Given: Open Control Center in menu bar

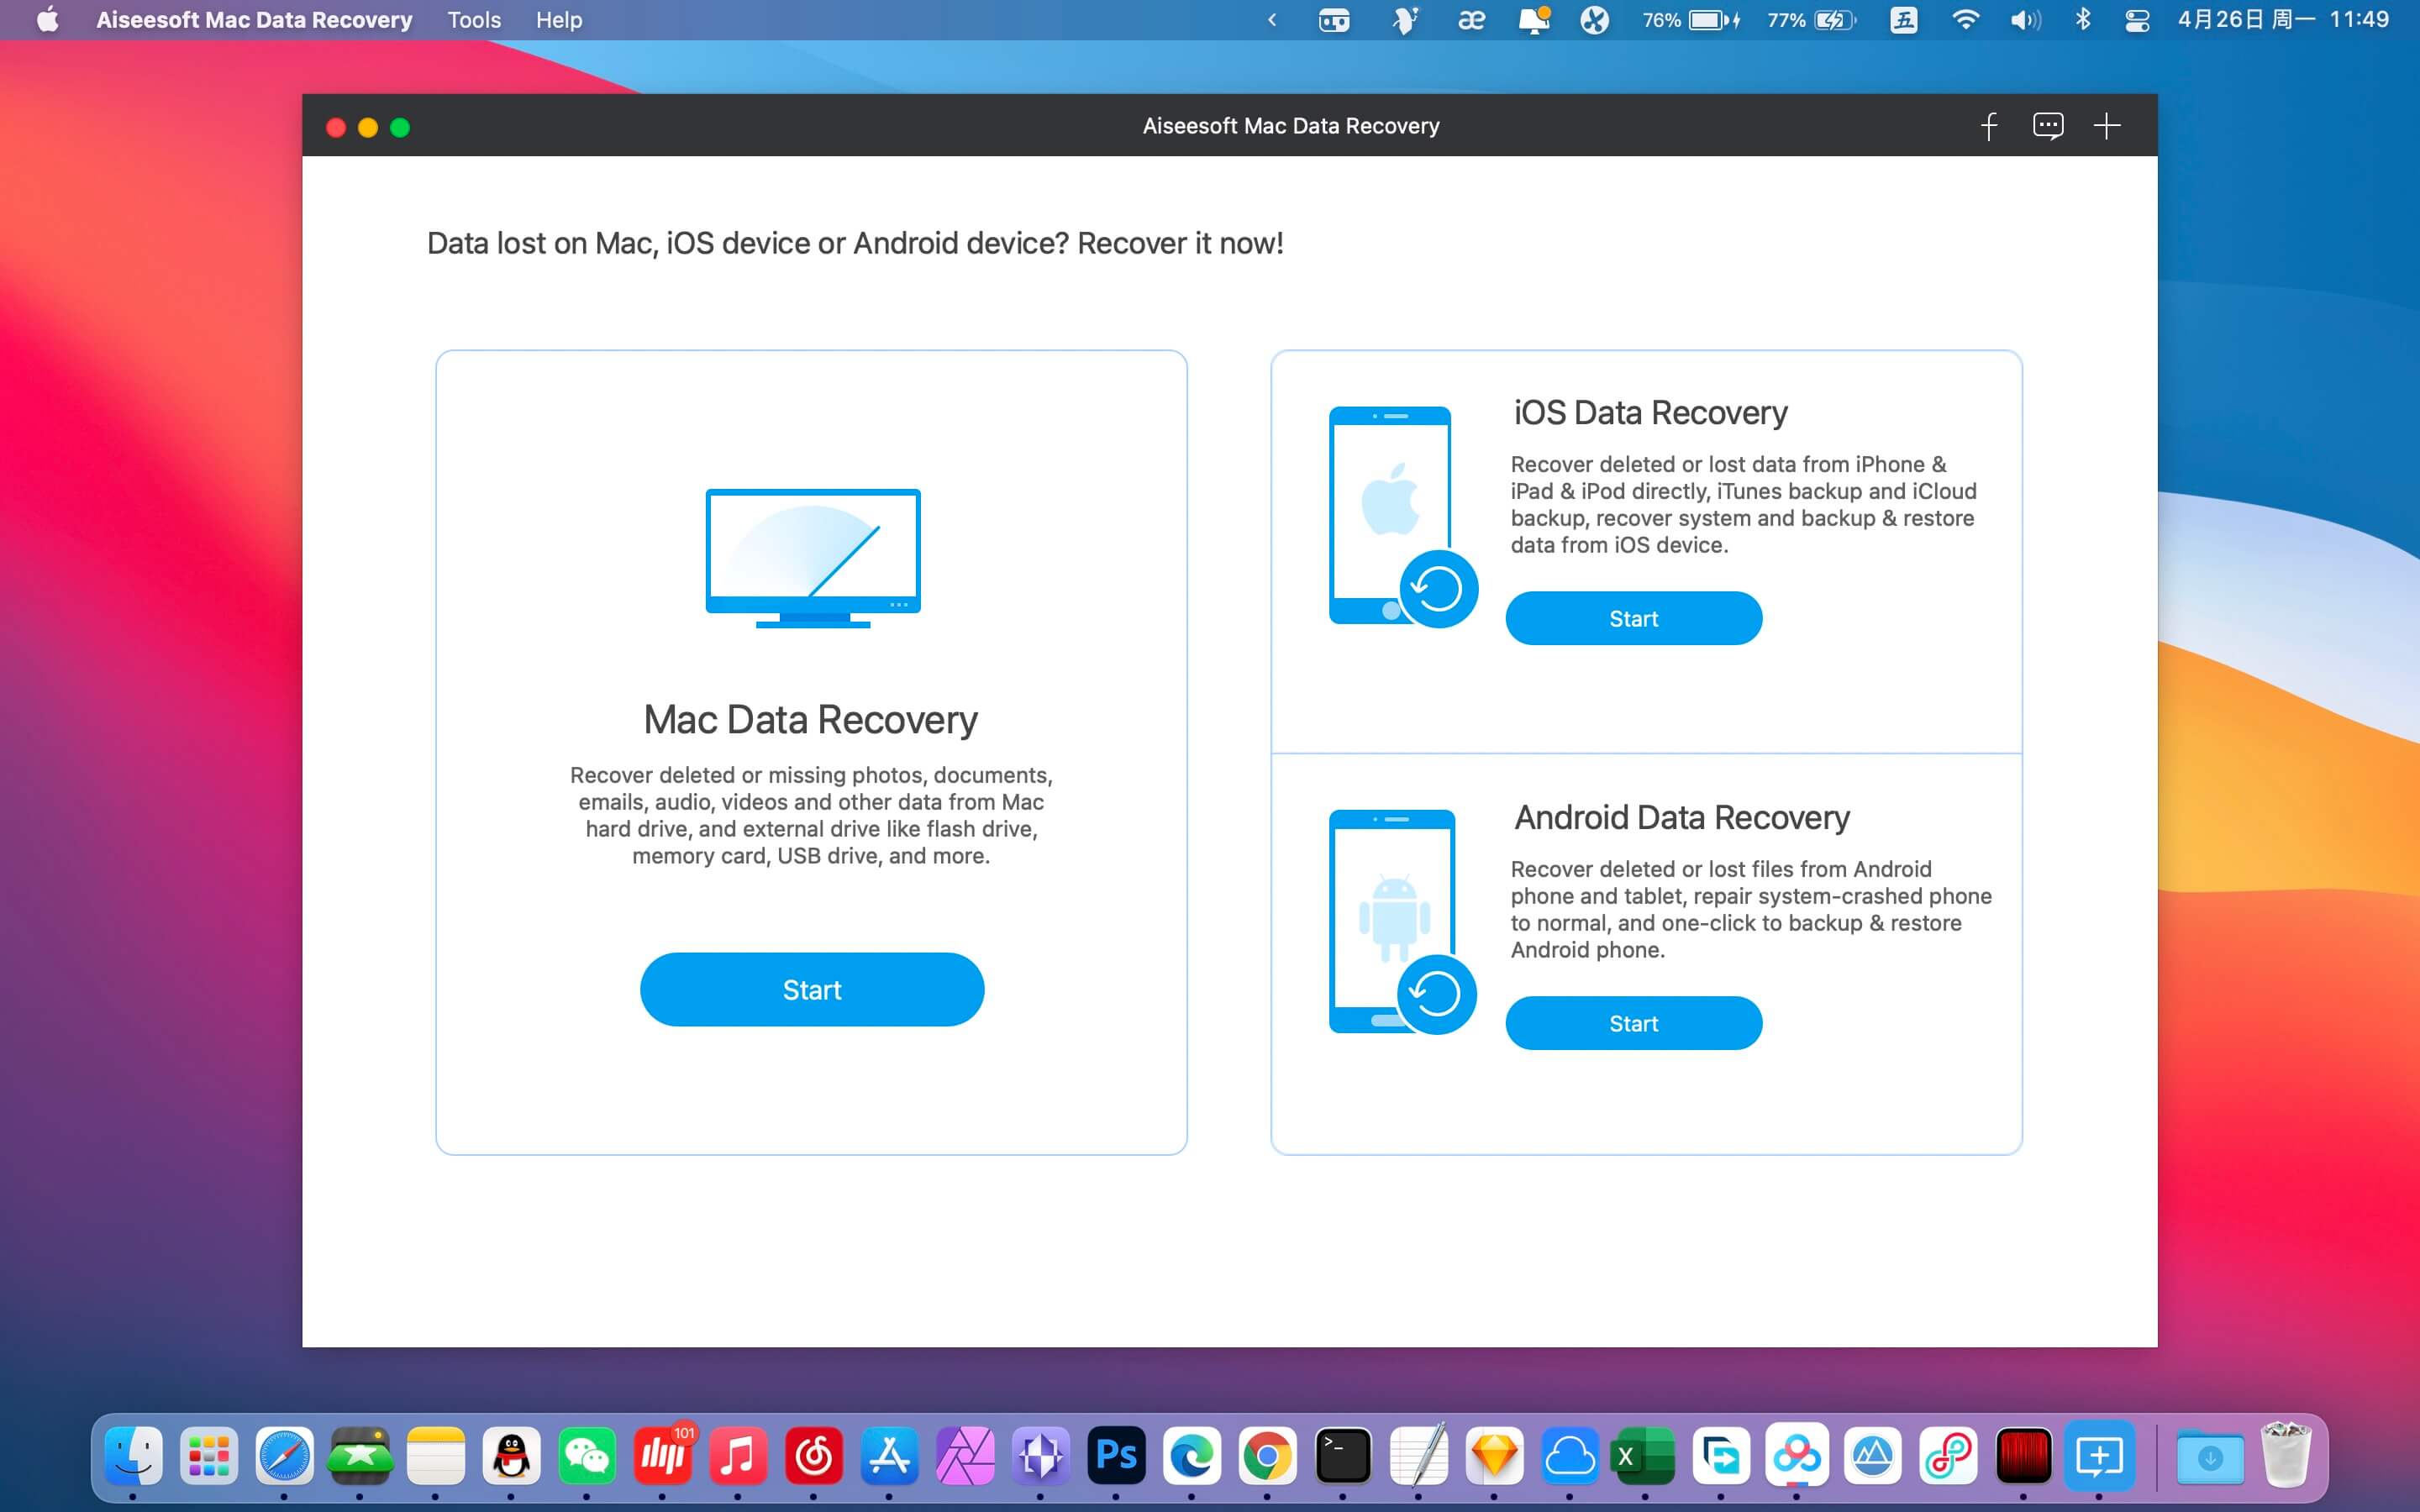Looking at the screenshot, I should [x=2136, y=20].
